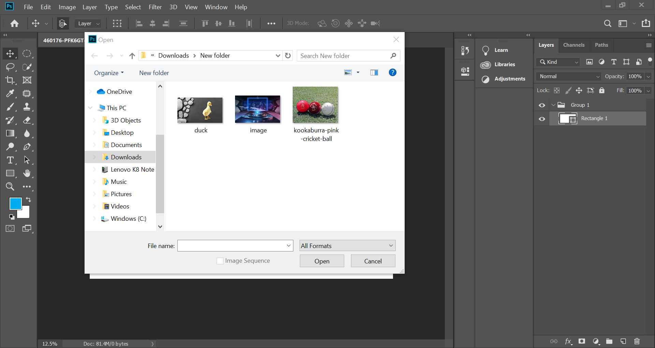Image resolution: width=655 pixels, height=348 pixels.
Task: Select the Type tool in toolbar
Action: 10,160
